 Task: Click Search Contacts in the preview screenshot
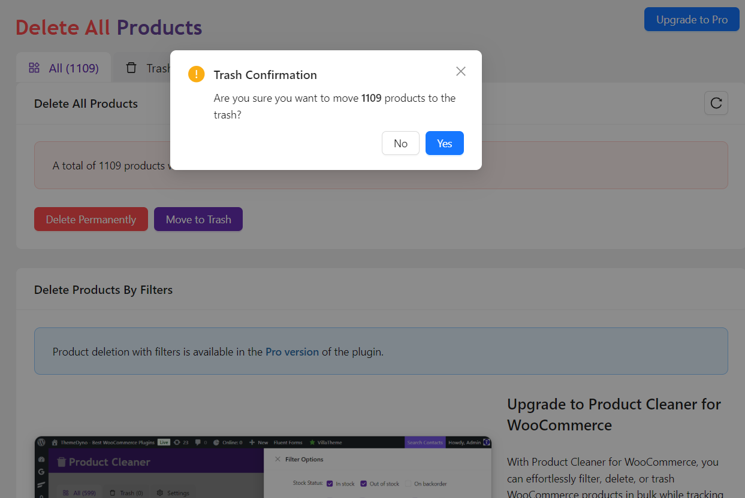click(424, 442)
